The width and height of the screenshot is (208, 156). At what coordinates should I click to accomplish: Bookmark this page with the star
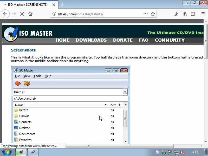(153, 14)
